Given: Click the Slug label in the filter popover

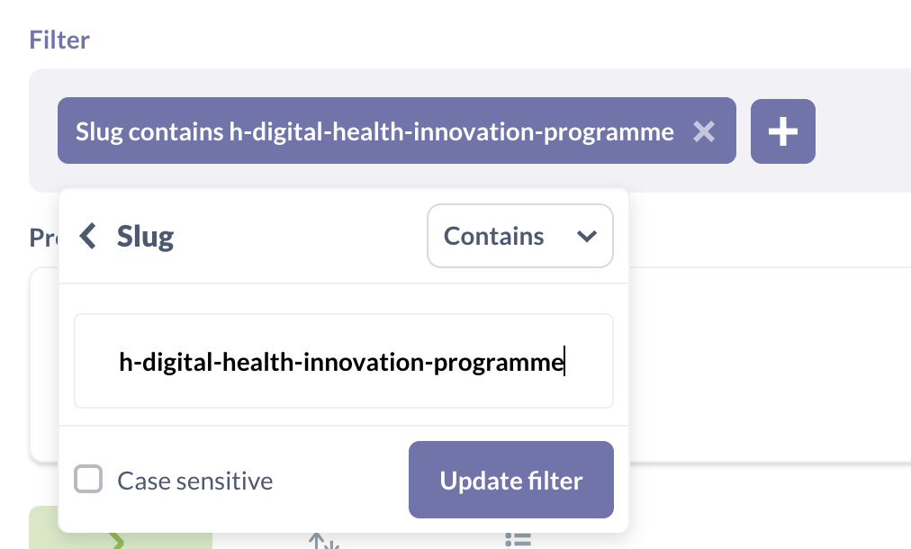Looking at the screenshot, I should [144, 236].
